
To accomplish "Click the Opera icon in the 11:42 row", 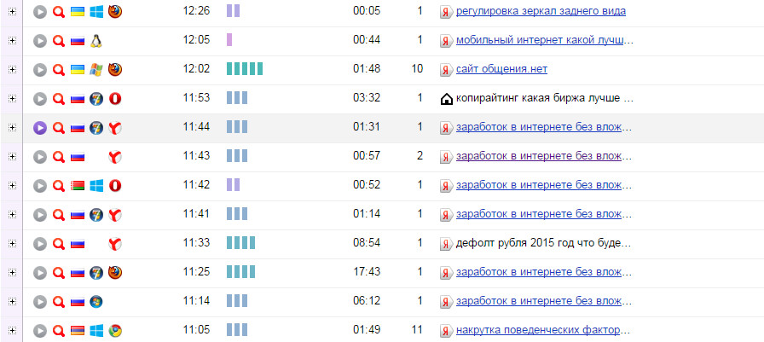I will pos(115,186).
